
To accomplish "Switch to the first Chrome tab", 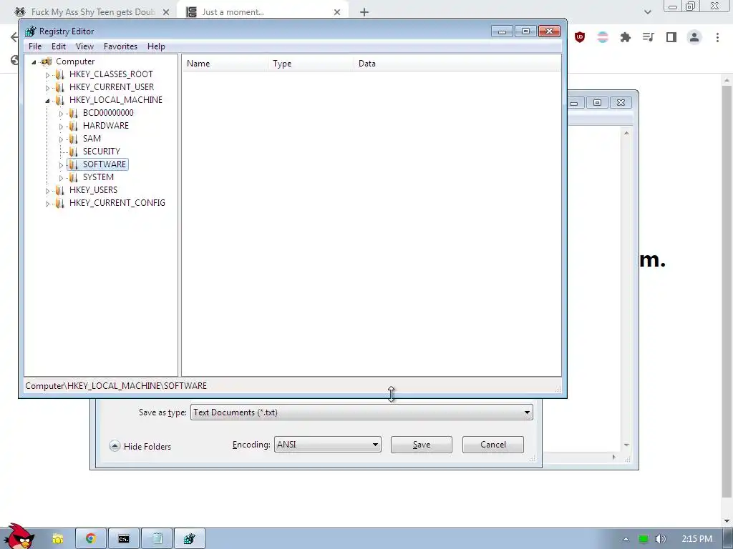I will point(92,12).
